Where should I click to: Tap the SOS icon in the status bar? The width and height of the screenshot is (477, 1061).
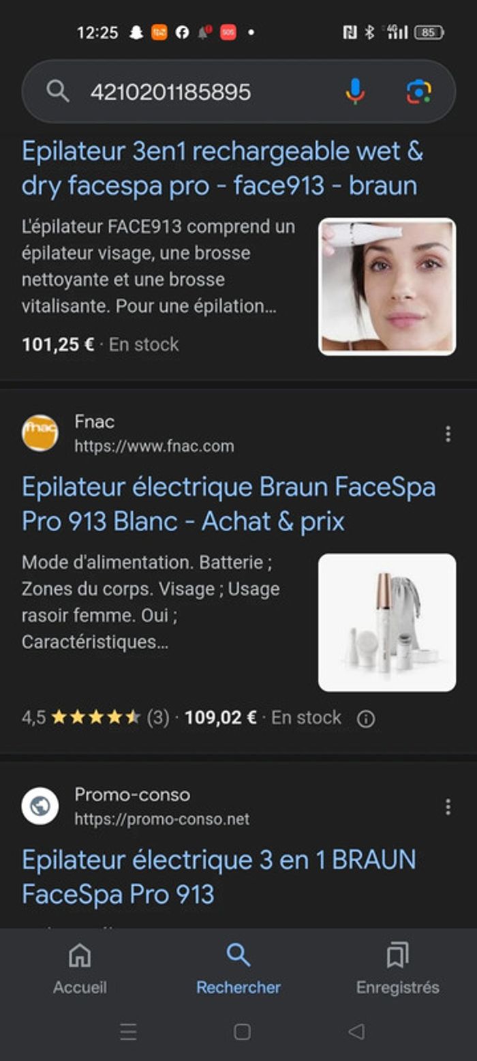(227, 30)
